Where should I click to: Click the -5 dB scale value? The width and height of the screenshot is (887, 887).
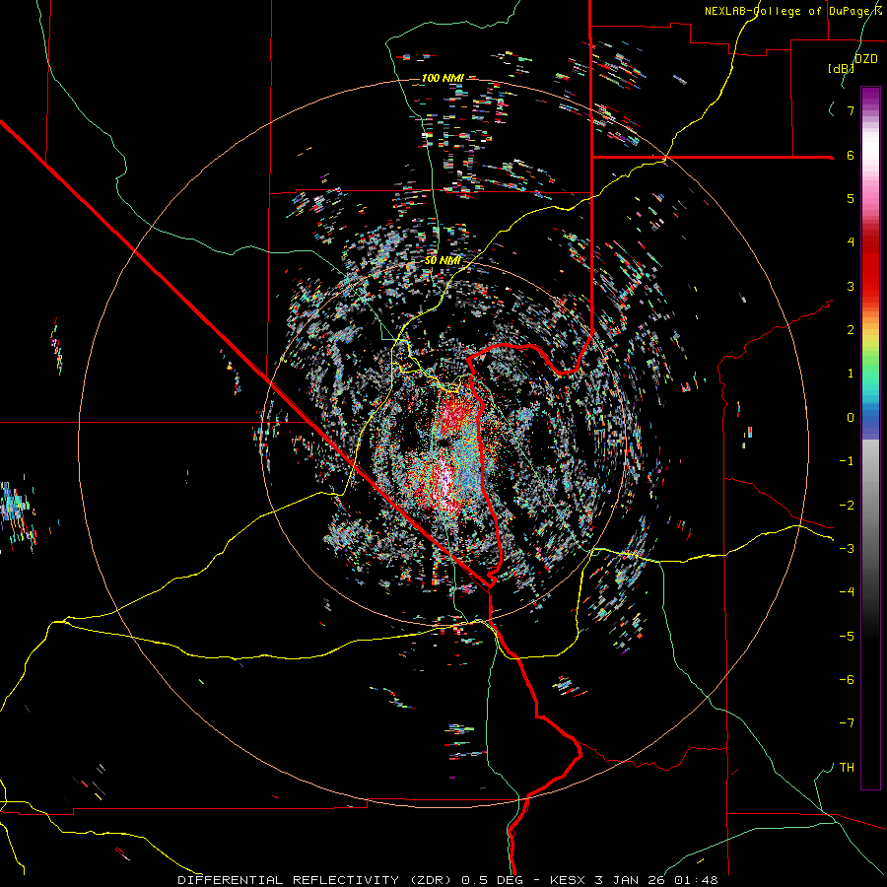tap(847, 637)
